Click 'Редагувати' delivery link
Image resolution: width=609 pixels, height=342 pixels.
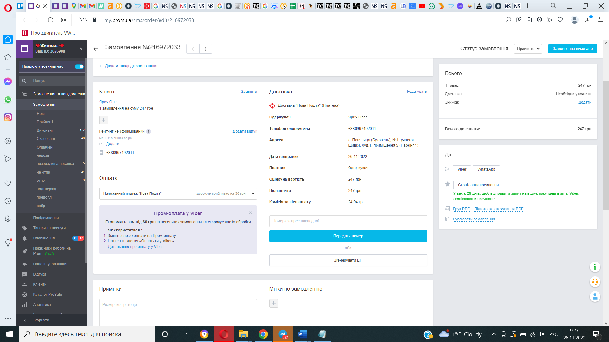[x=417, y=92]
